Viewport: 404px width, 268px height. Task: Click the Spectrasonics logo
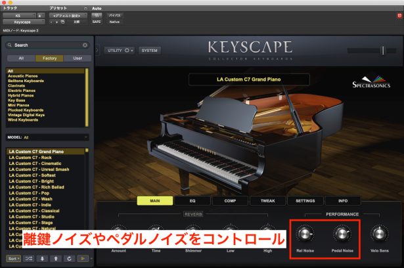point(371,82)
